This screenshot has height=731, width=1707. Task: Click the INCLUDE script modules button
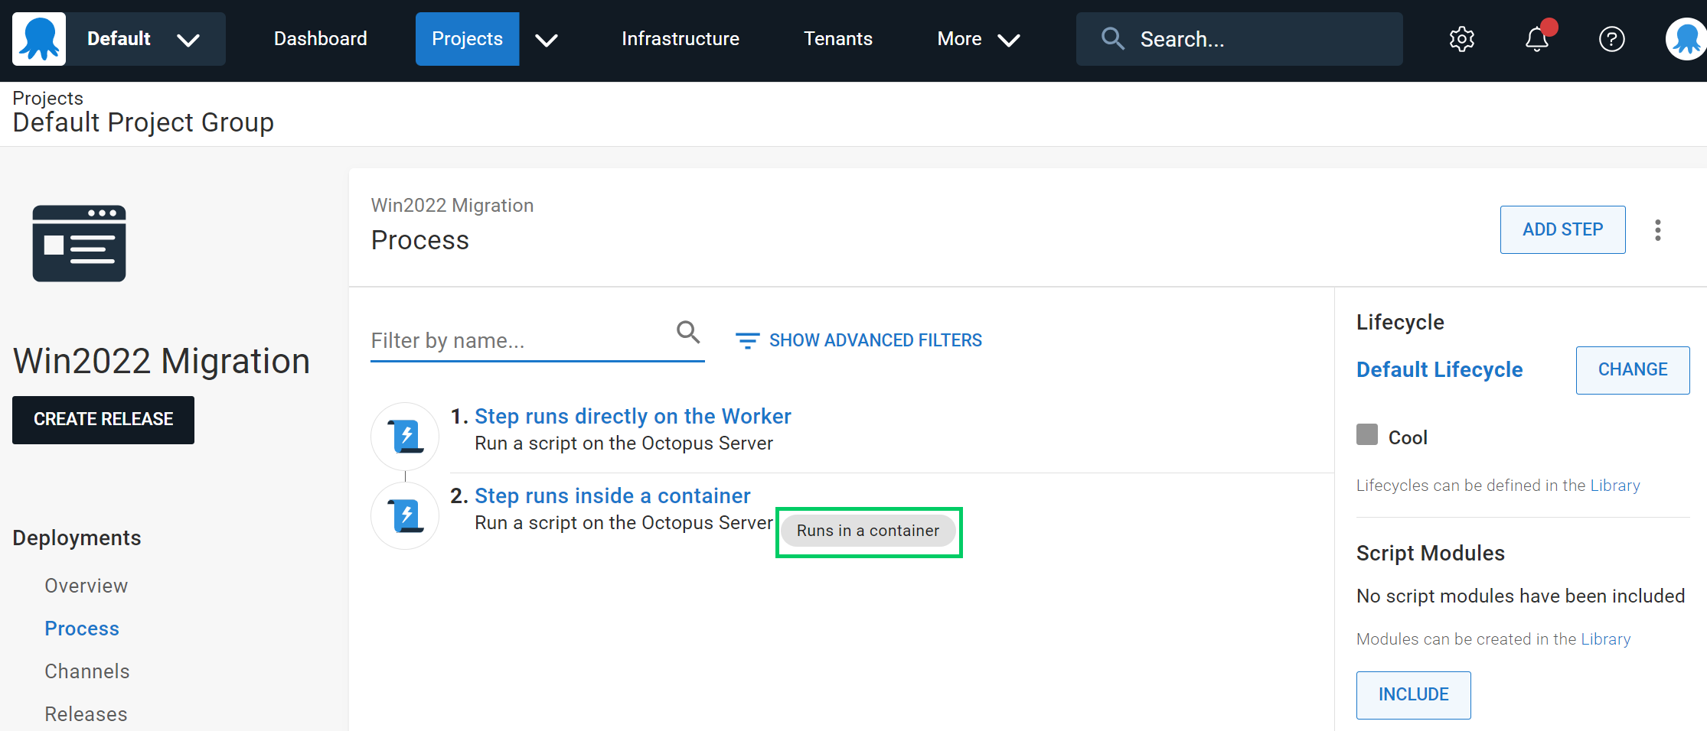pos(1413,695)
